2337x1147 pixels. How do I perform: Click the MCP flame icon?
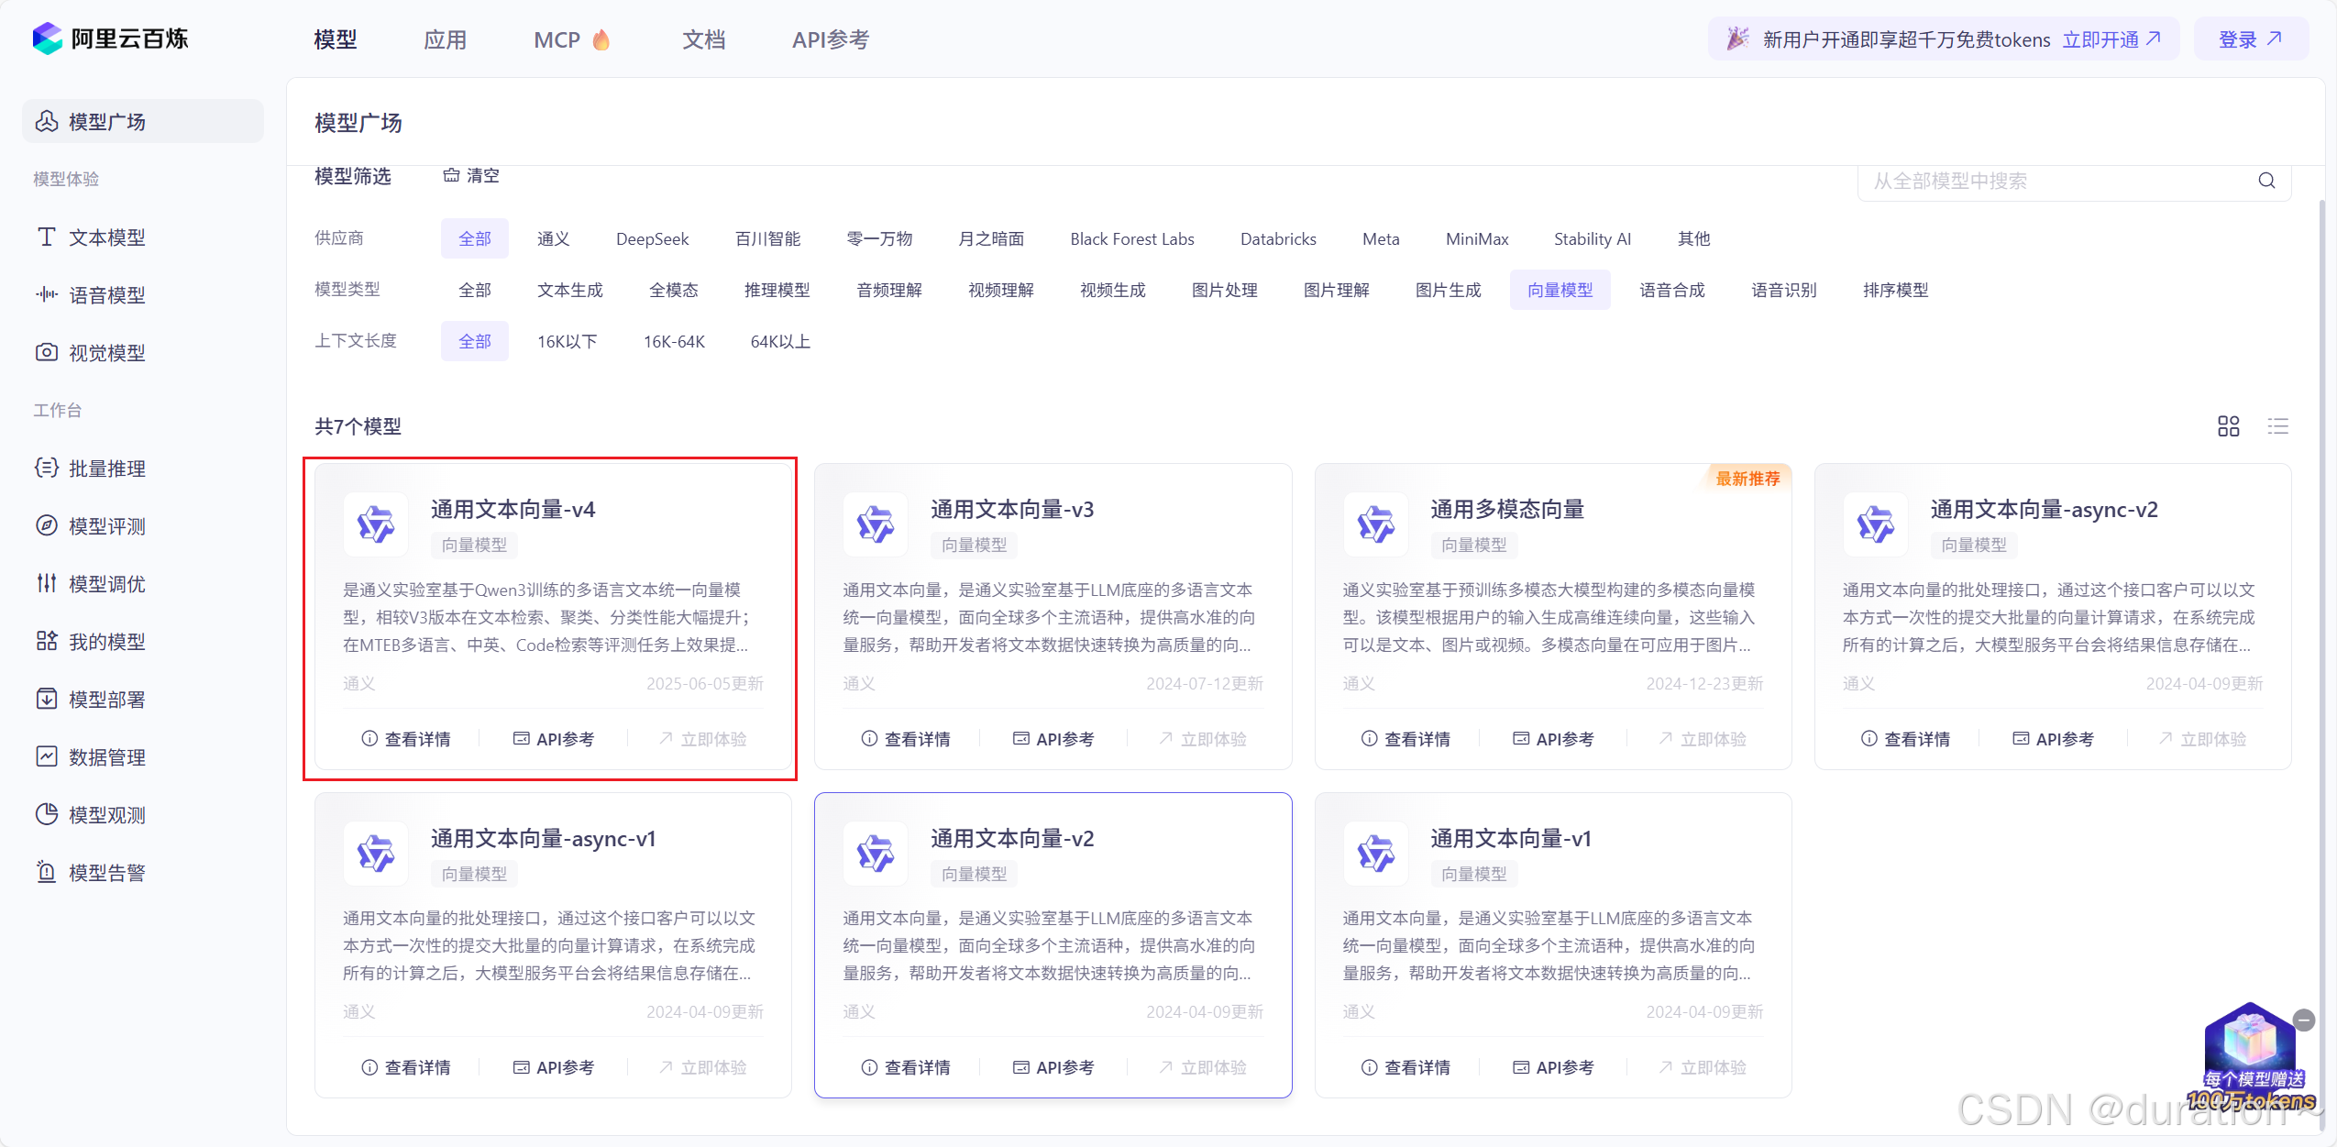pyautogui.click(x=601, y=39)
